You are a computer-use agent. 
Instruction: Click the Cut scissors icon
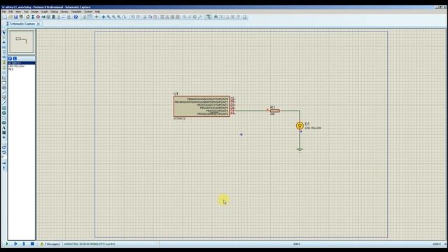point(145,17)
